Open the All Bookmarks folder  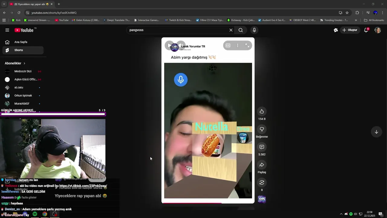pyautogui.click(x=374, y=20)
